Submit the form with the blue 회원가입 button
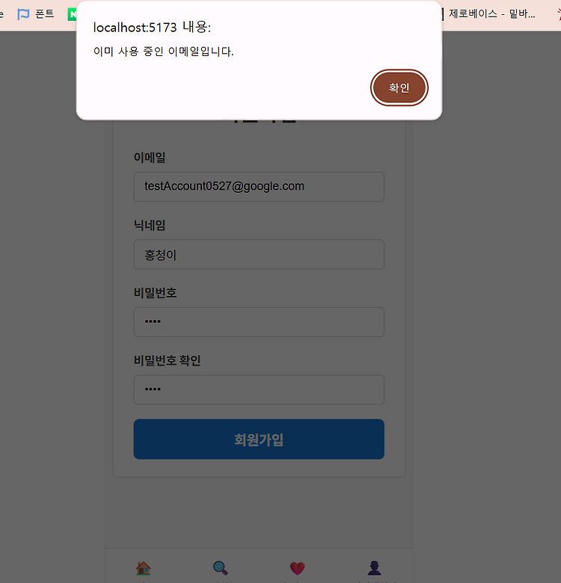Viewport: 561px width, 583px height. pos(259,439)
